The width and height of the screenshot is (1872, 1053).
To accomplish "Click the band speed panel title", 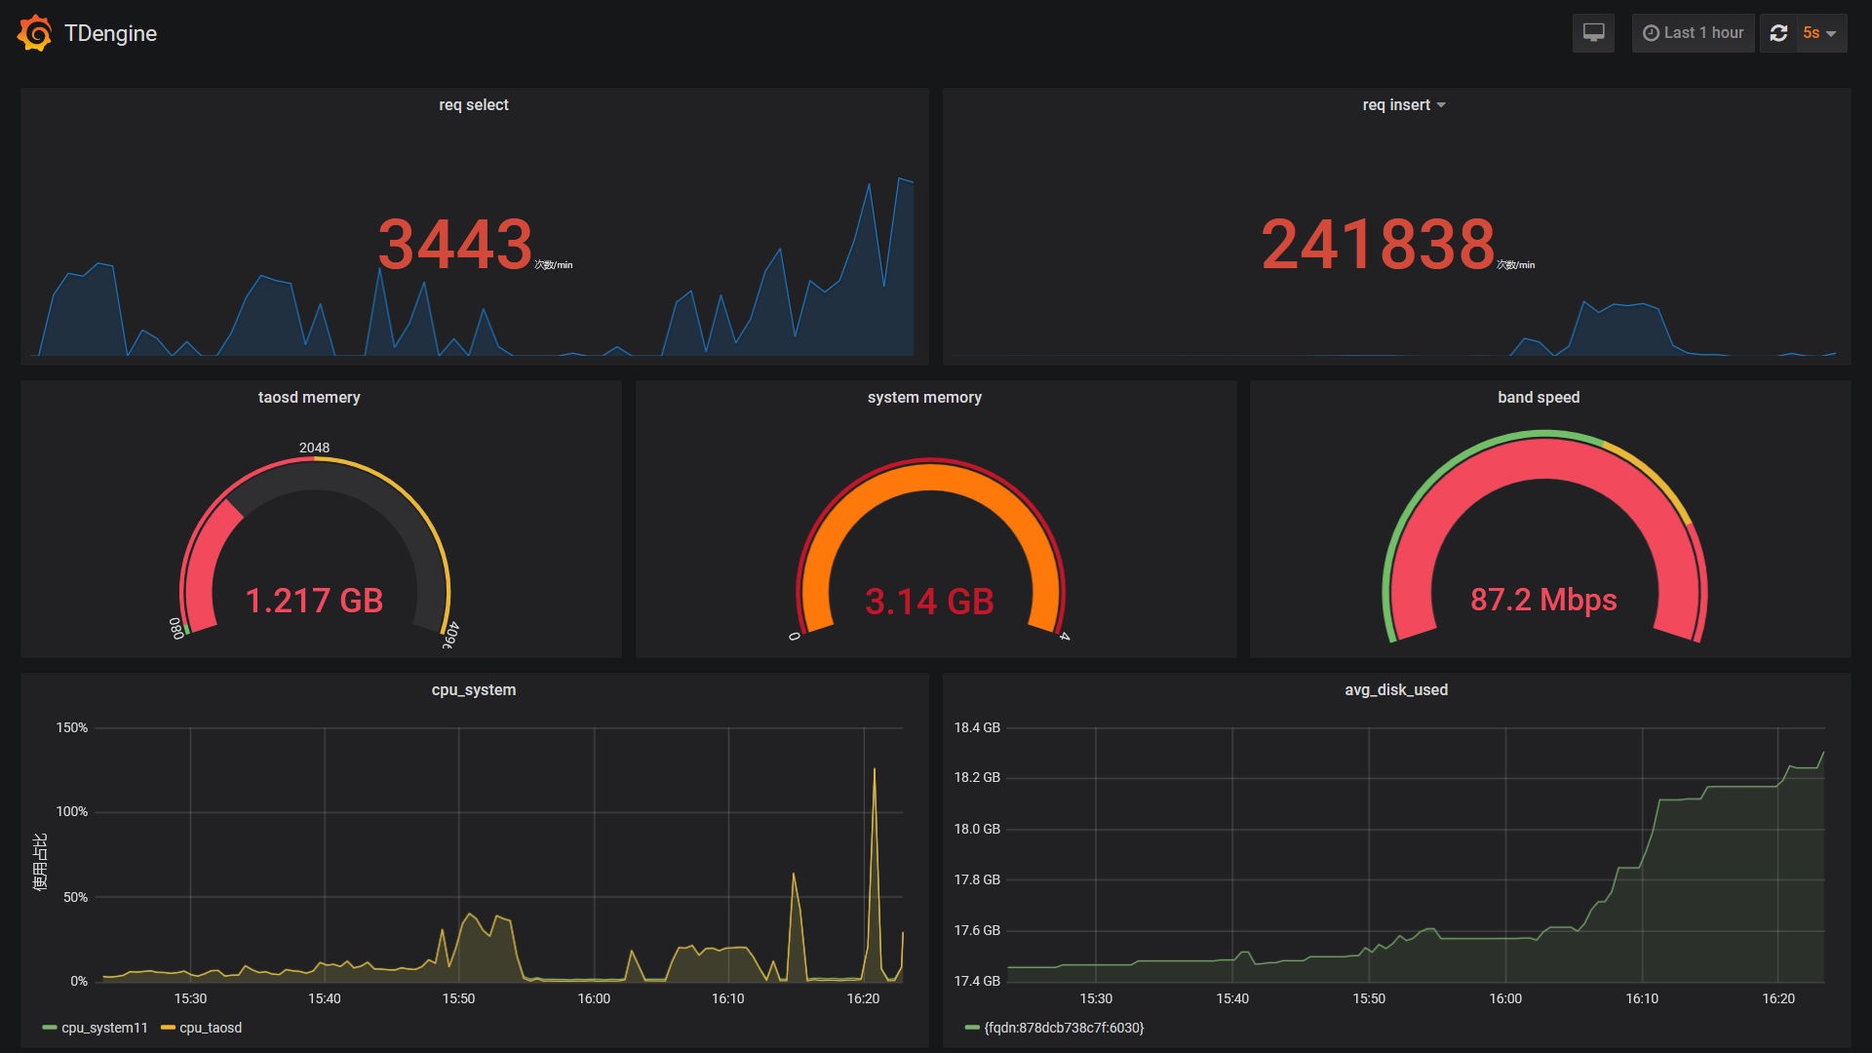I will [1539, 398].
